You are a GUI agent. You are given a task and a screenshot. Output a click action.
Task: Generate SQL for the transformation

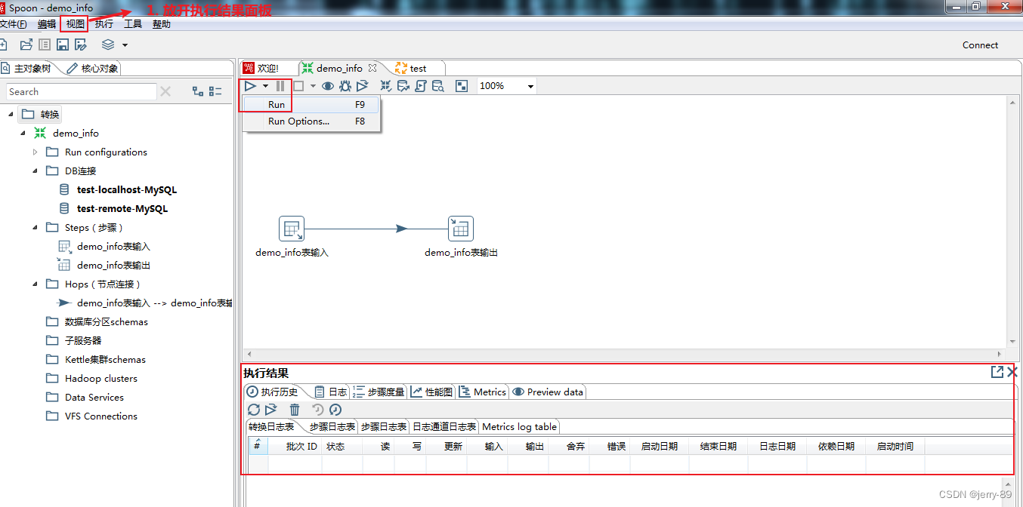(x=421, y=86)
